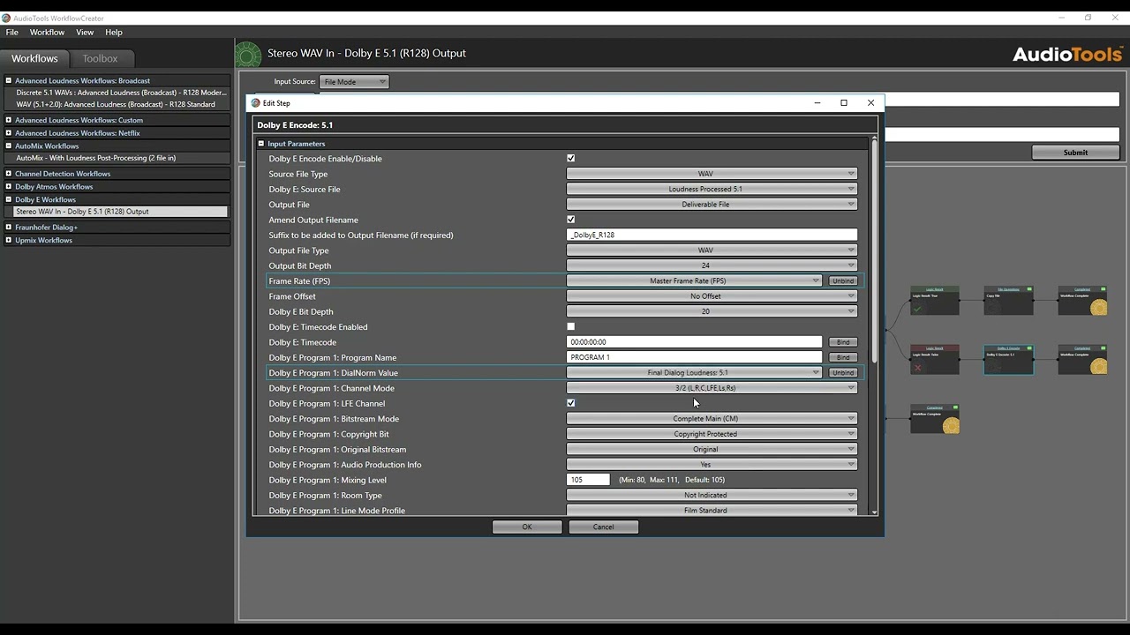Open the Workflow menu
The width and height of the screenshot is (1130, 635).
point(47,33)
